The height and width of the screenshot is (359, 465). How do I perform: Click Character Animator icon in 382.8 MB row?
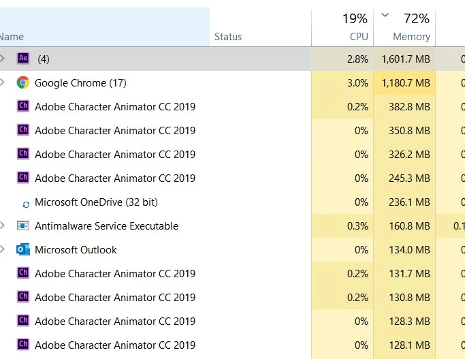coord(23,106)
